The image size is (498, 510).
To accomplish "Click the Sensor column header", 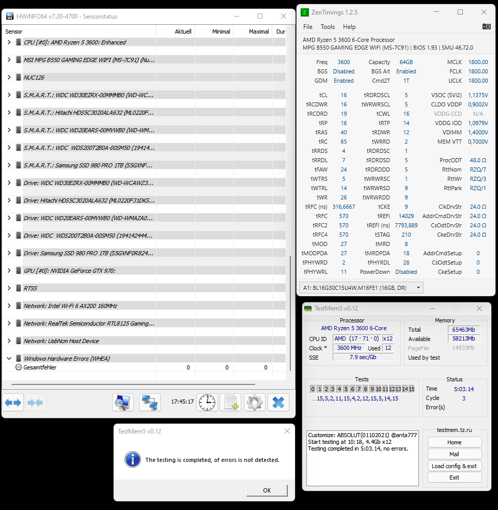I will click(x=79, y=31).
